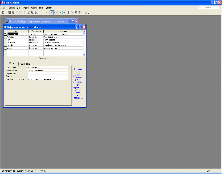This screenshot has width=222, height=174.
Task: Click the data type cell of first row
Action: click(x=36, y=34)
